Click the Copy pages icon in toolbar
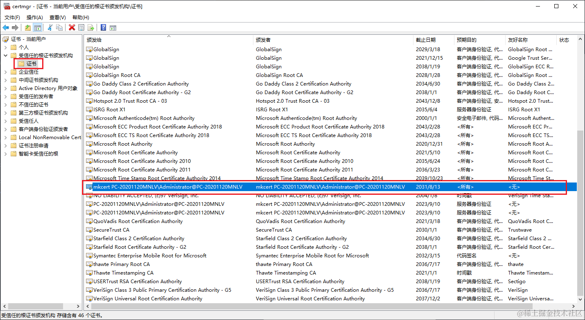Screen dimensions: 585x320 pos(59,27)
